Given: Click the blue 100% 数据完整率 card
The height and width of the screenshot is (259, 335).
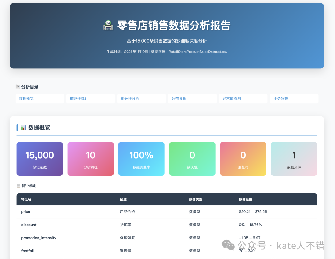Looking at the screenshot, I should (141, 159).
